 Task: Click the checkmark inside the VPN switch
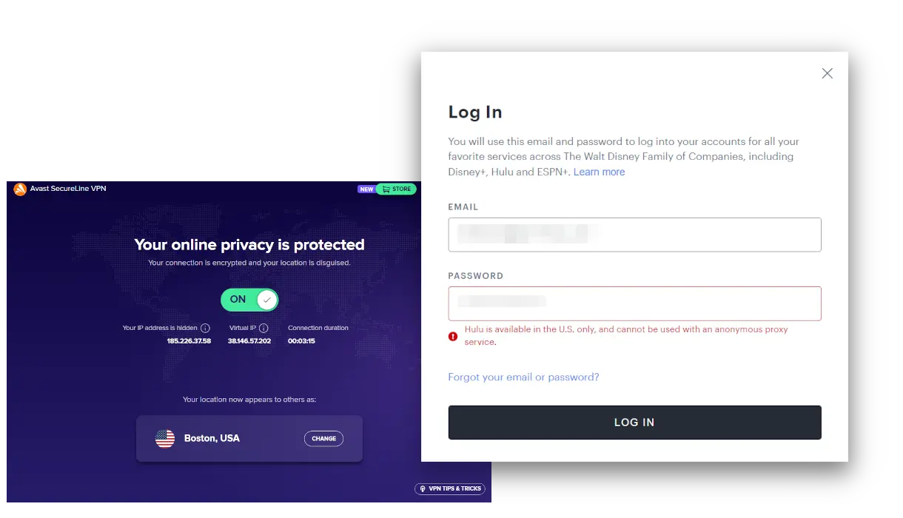click(x=266, y=299)
